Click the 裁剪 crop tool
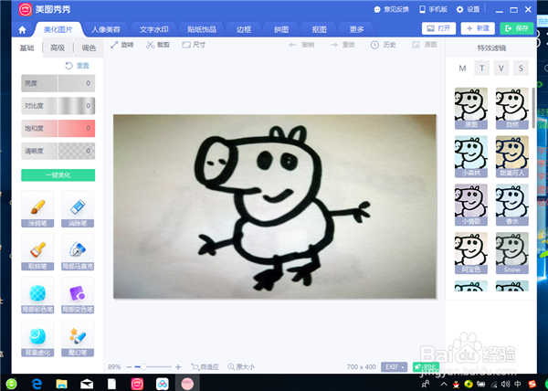Screen dimensions: 548x391 tap(158, 45)
